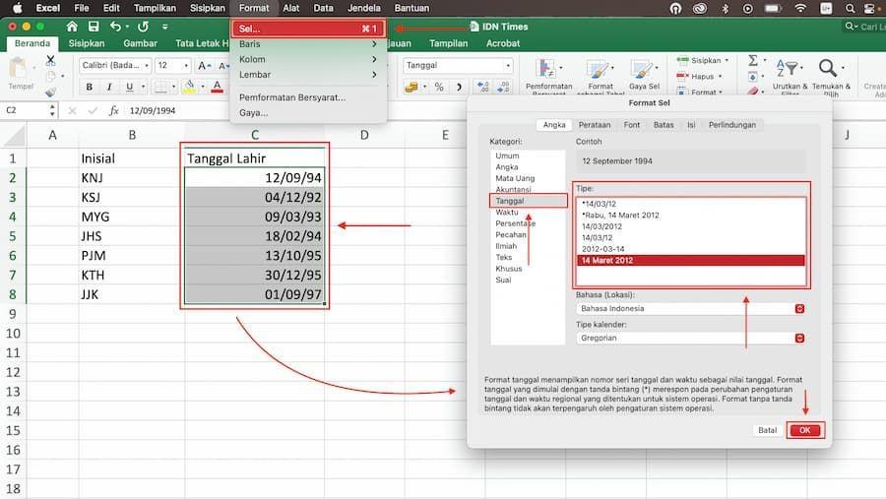
Task: Click the Batal button
Action: point(767,430)
